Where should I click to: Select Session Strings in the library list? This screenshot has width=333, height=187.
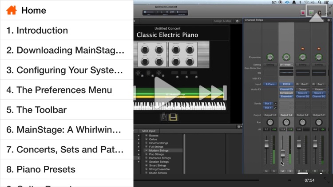[159, 162]
